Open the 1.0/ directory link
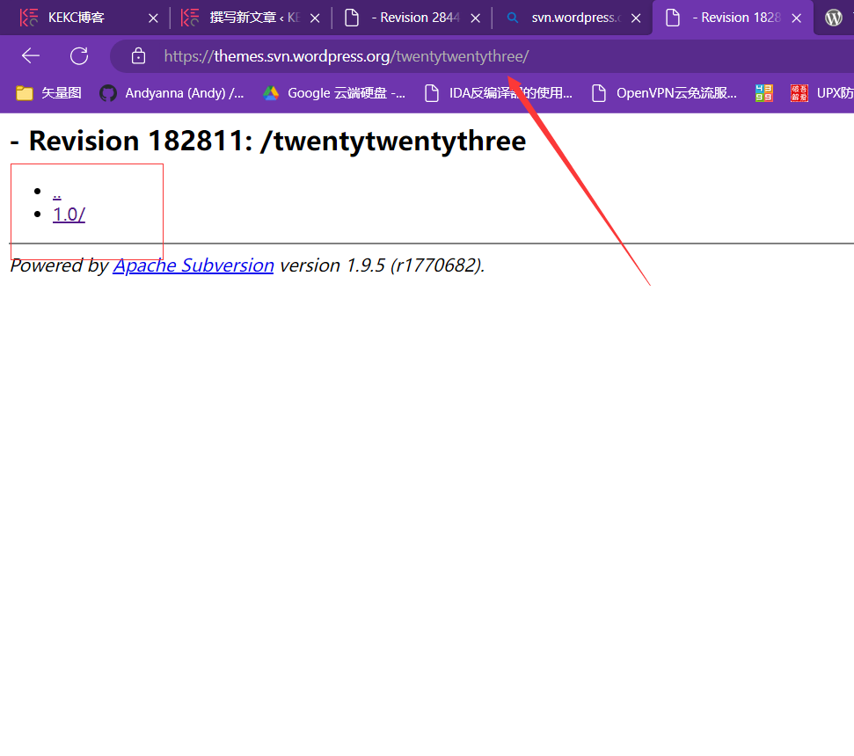 coord(69,214)
